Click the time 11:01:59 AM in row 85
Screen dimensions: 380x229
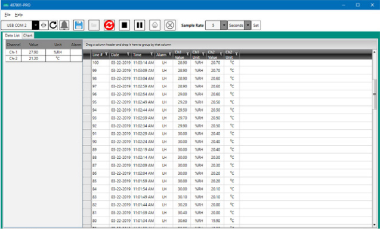click(x=143, y=181)
